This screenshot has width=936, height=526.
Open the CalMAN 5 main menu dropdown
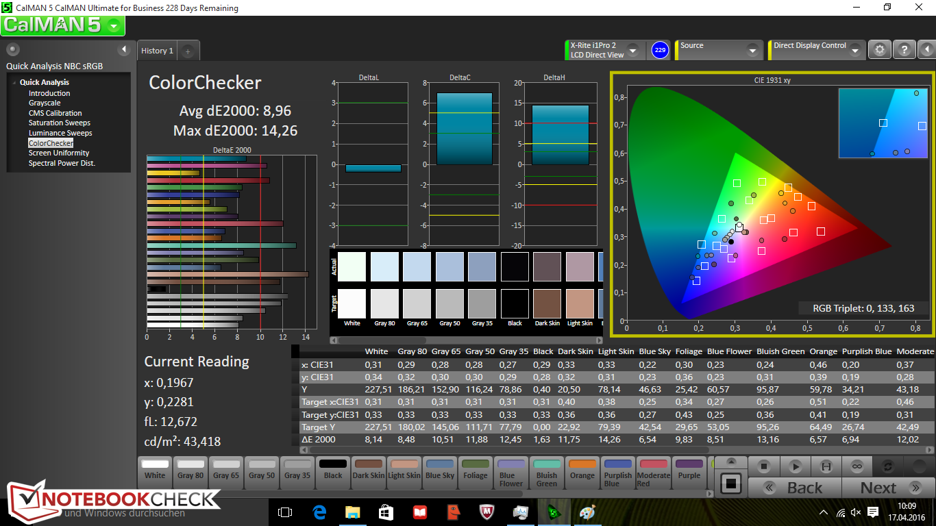pyautogui.click(x=115, y=26)
